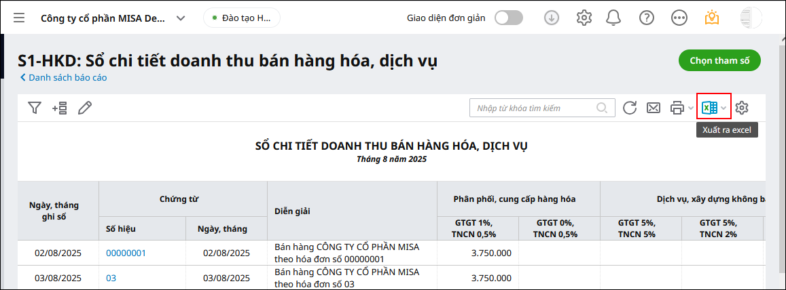Click the filter funnel icon
Viewport: 786px width, 290px height.
point(35,108)
